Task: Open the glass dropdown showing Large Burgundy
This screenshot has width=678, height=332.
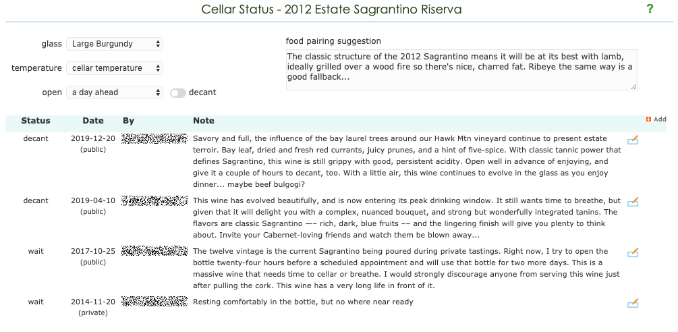Action: click(x=115, y=44)
